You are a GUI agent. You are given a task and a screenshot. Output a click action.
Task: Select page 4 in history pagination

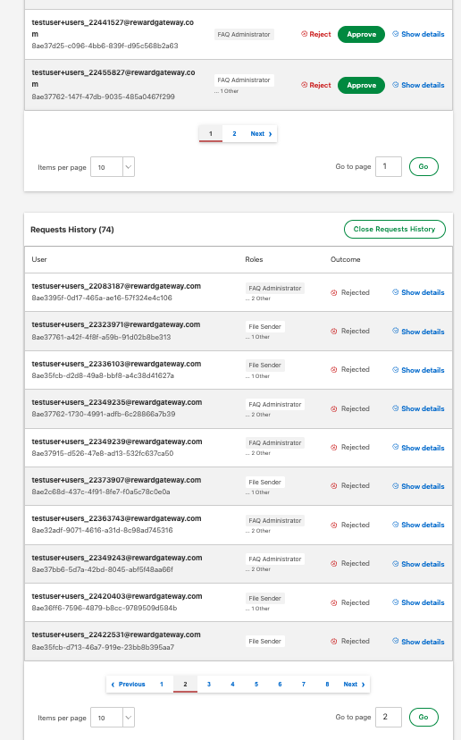(x=232, y=685)
